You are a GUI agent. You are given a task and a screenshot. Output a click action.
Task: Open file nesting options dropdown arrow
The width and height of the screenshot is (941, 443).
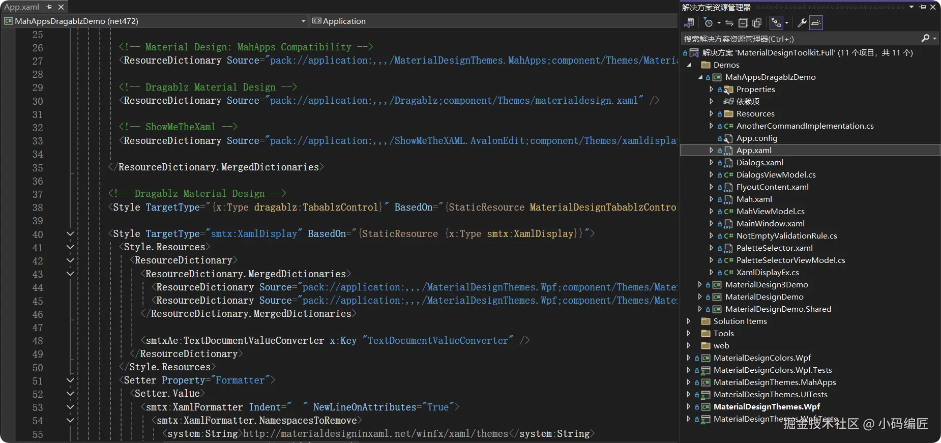click(786, 23)
